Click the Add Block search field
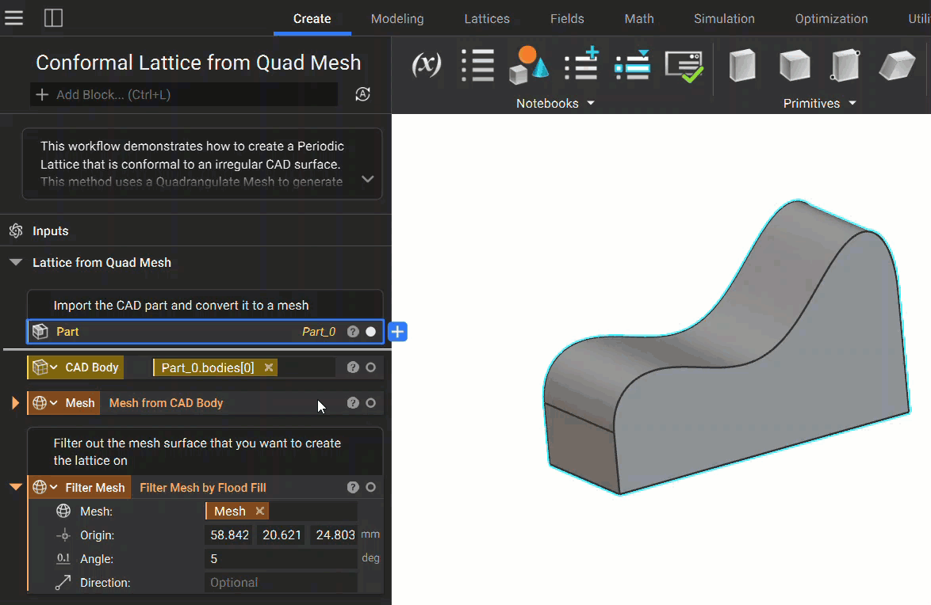The height and width of the screenshot is (605, 931). [184, 94]
